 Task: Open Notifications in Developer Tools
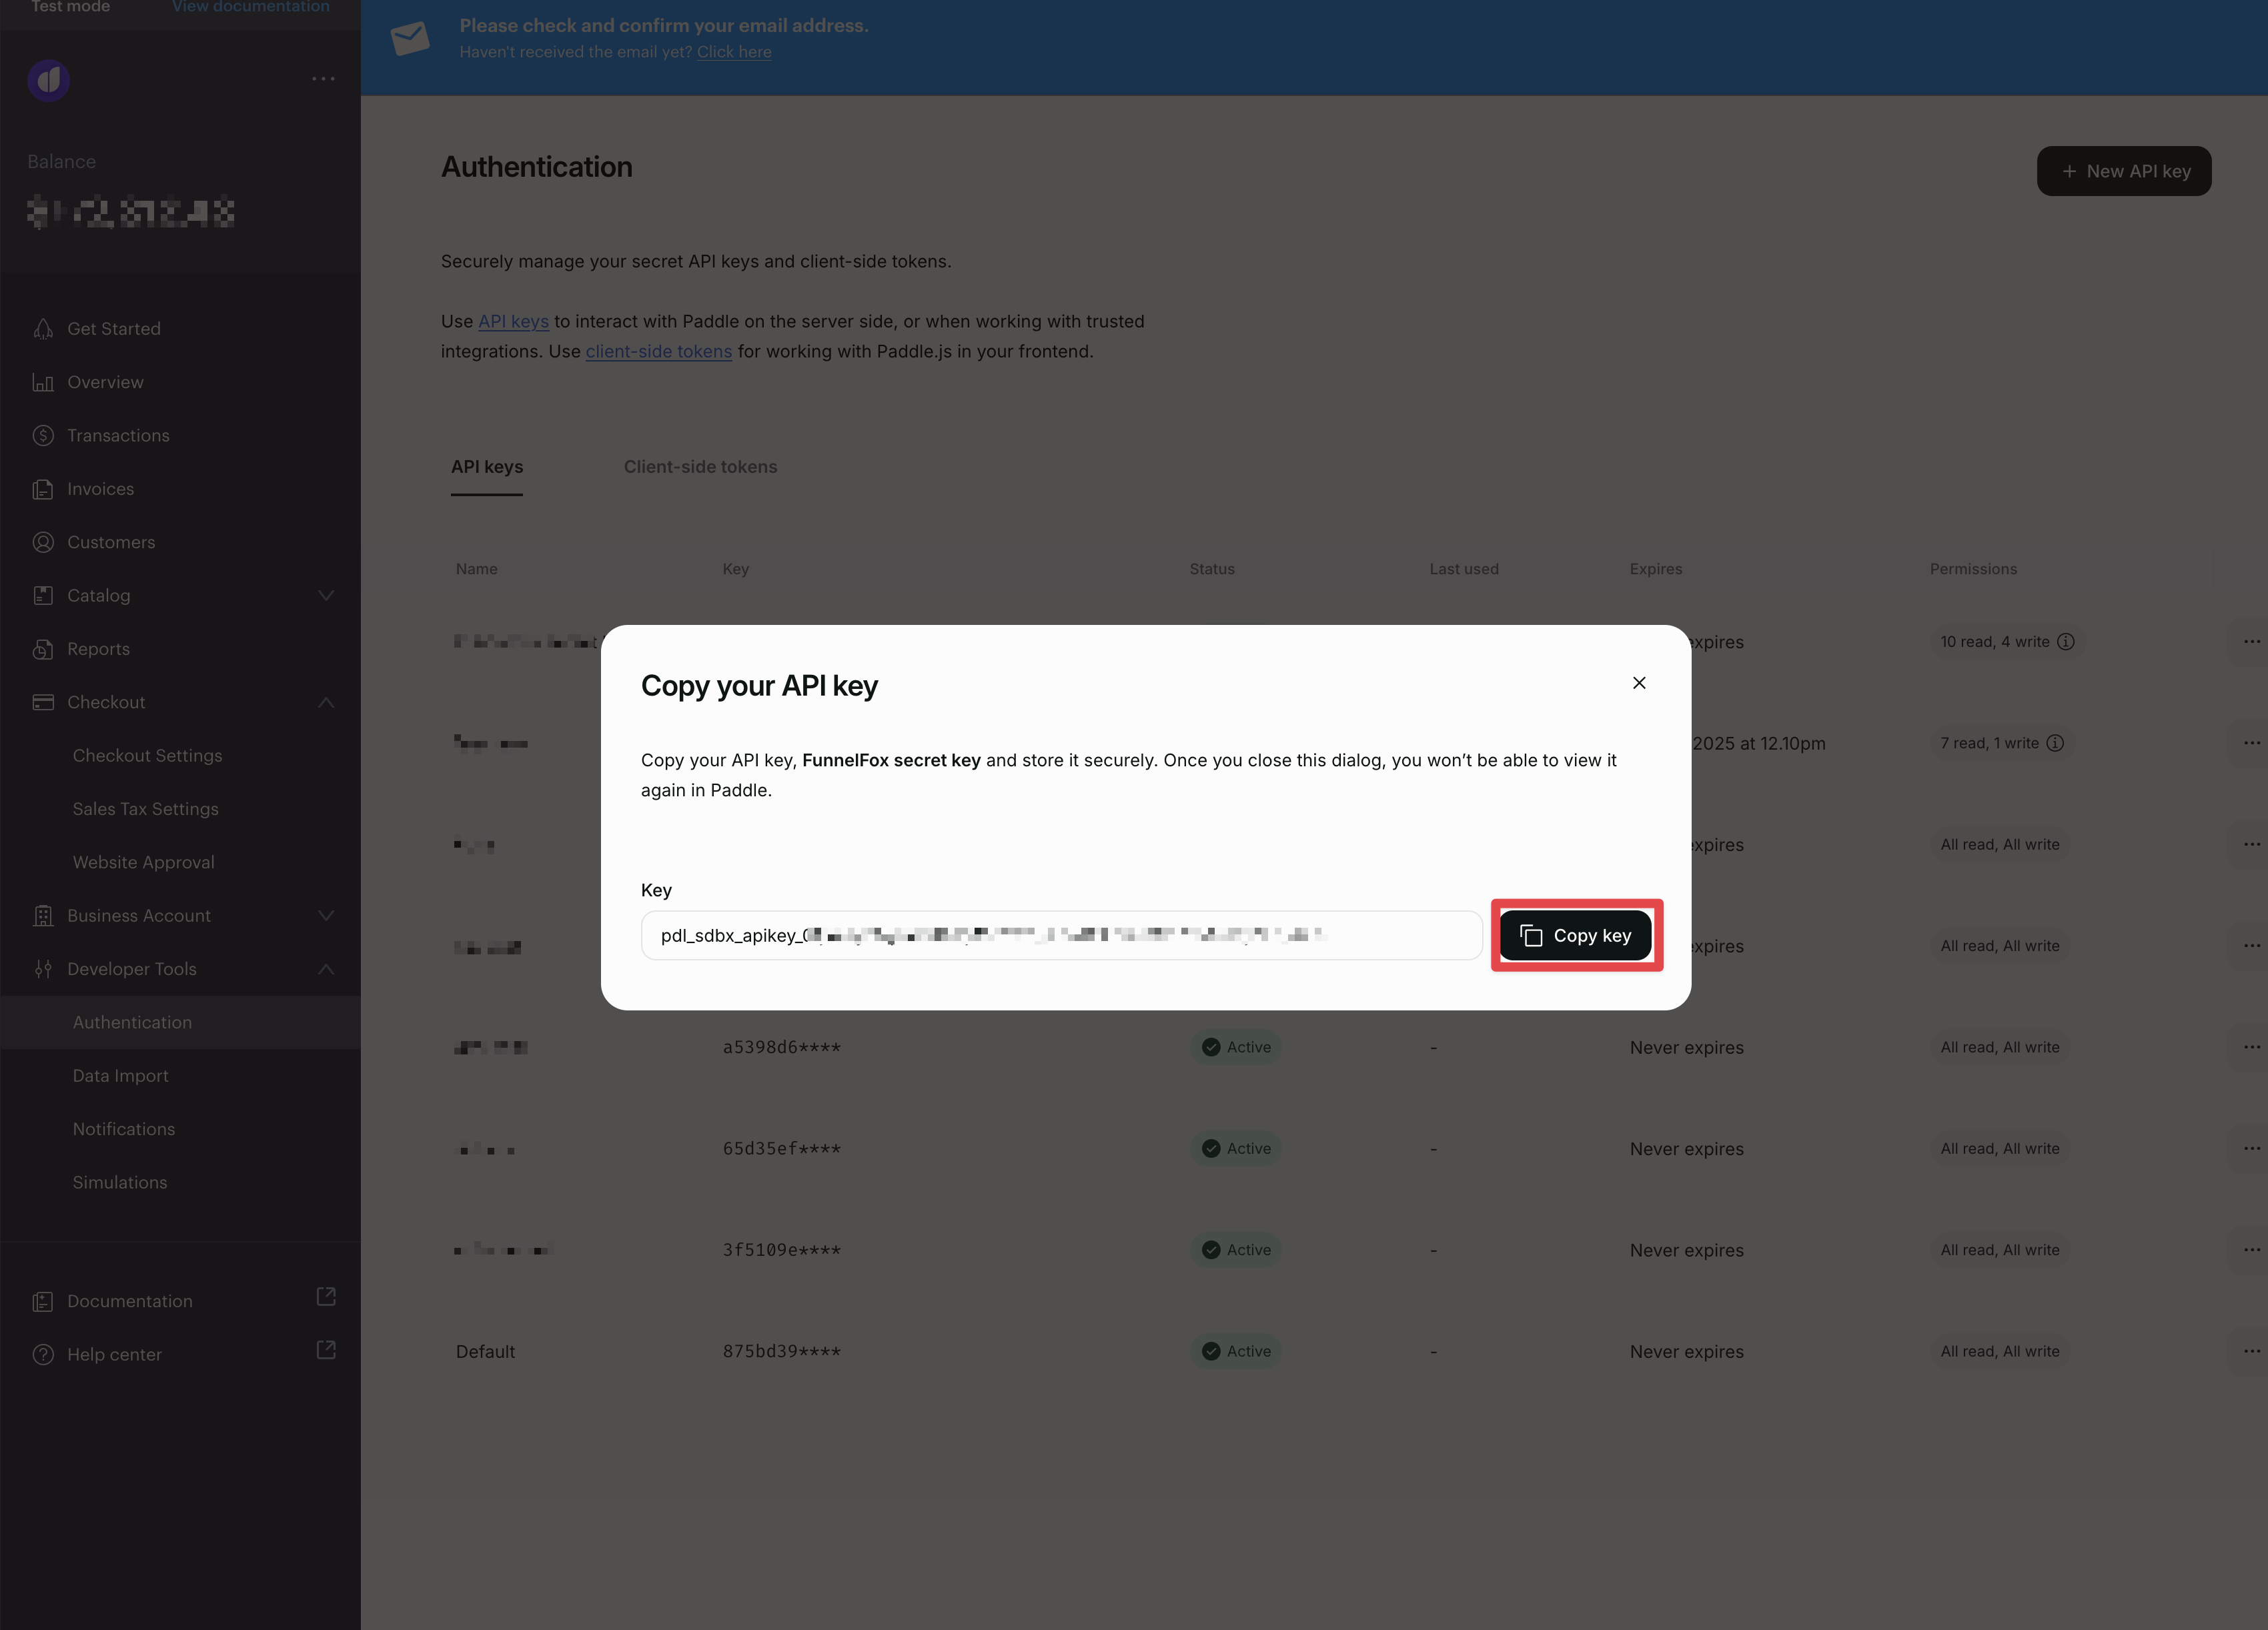pos(124,1129)
